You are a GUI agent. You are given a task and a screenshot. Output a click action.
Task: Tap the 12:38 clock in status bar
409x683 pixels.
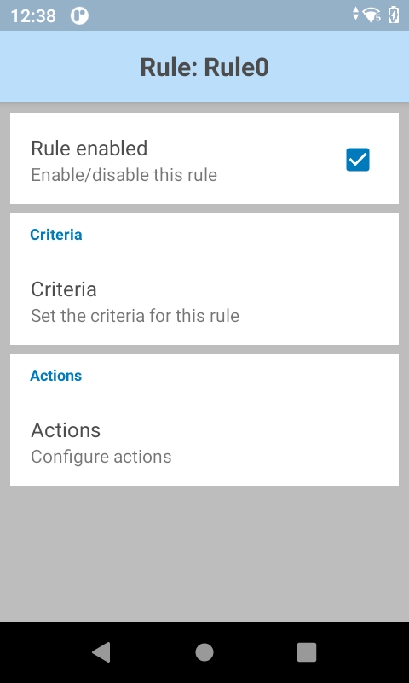(33, 16)
